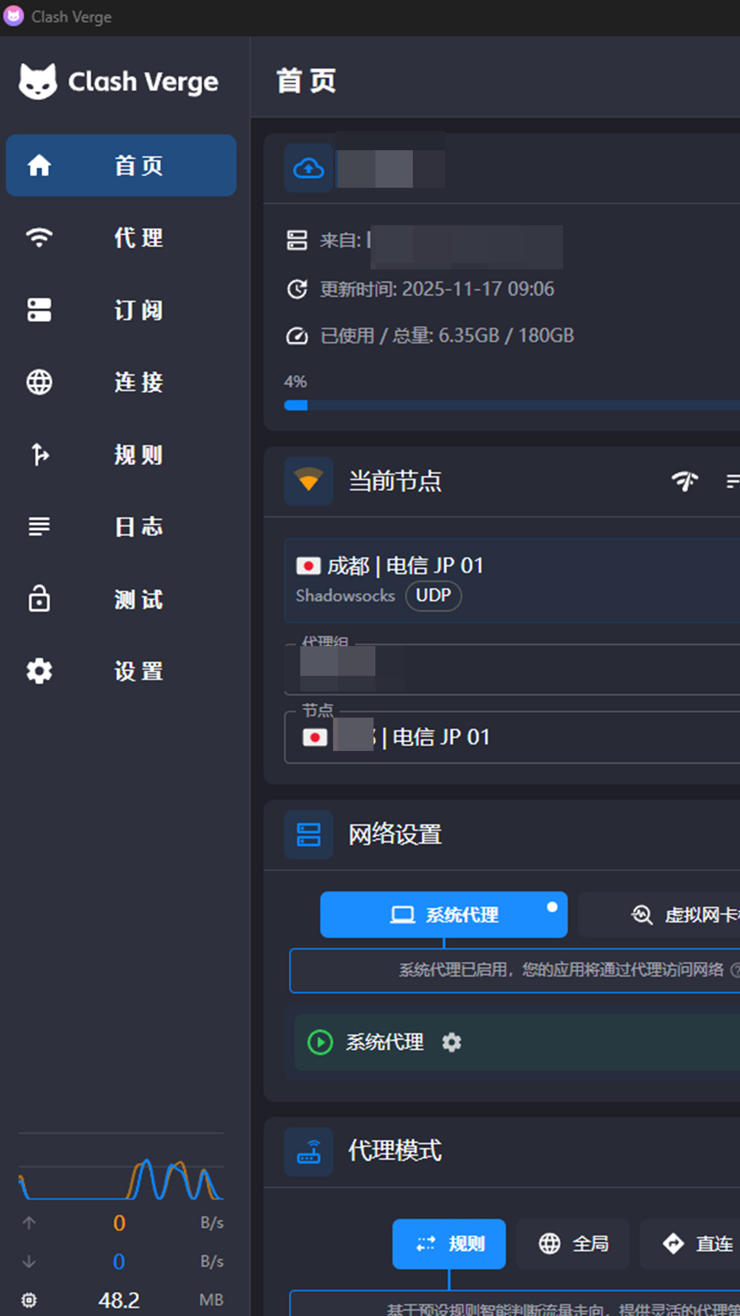Click the 网络设置 server card icon
Viewport: 740px width, 1316px height.
coord(309,834)
